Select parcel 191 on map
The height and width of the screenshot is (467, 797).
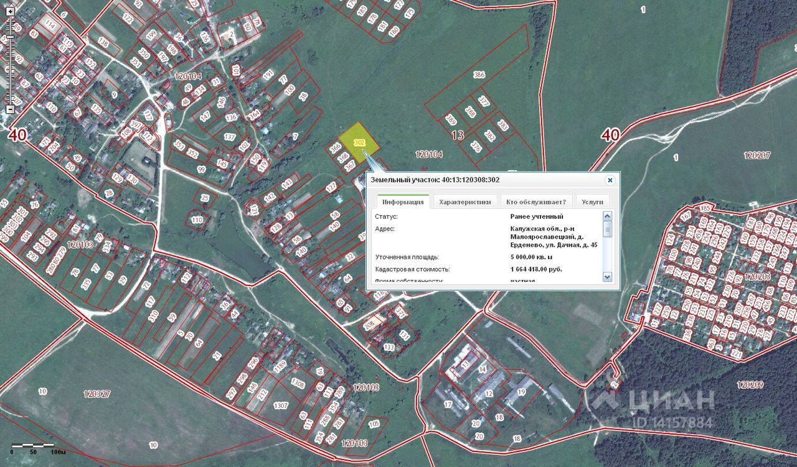pos(268,74)
